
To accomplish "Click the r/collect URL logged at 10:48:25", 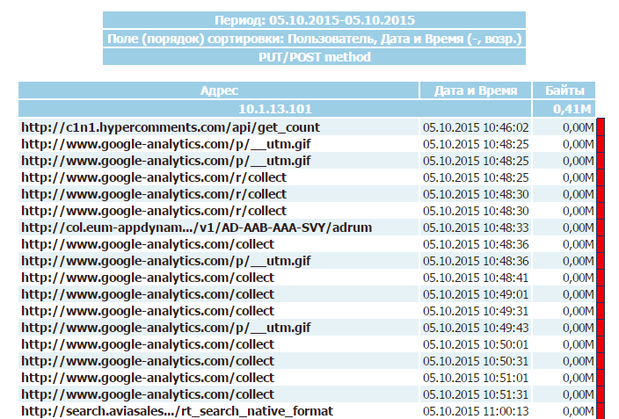I will tap(154, 177).
